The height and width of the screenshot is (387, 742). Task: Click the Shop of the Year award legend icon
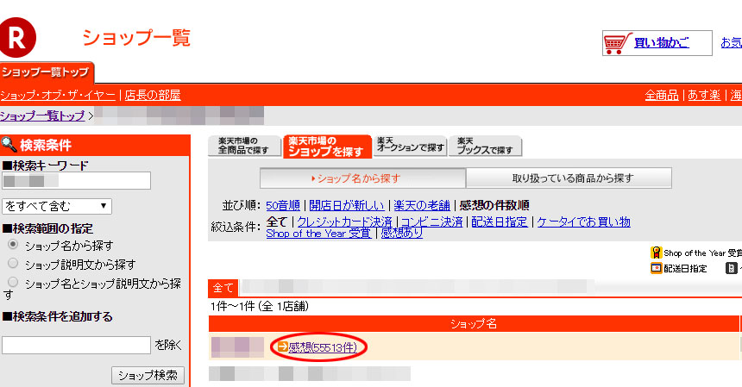(x=656, y=253)
